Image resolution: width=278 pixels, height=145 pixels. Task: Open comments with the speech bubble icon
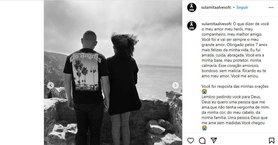tap(202, 141)
